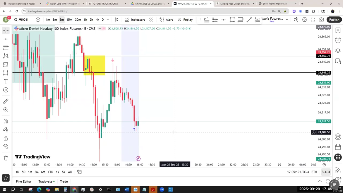This screenshot has height=193, width=343.
Task: Click the Publish button
Action: 334,20
